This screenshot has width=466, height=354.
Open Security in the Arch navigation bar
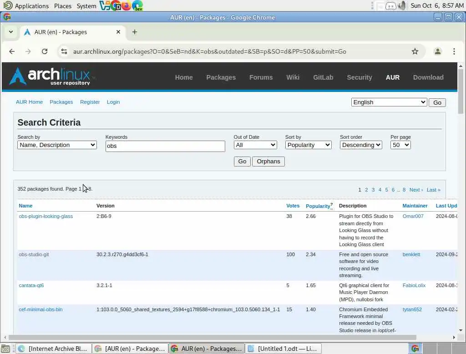click(x=360, y=77)
